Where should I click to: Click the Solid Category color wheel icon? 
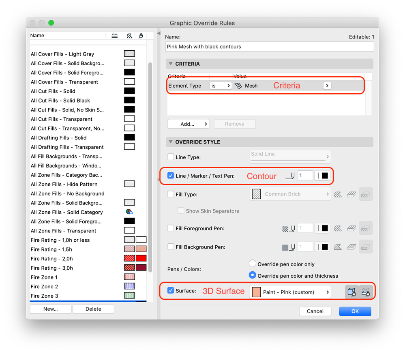(129, 212)
